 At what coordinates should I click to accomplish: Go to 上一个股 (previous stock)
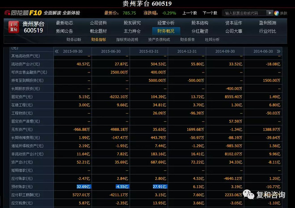tap(190, 13)
